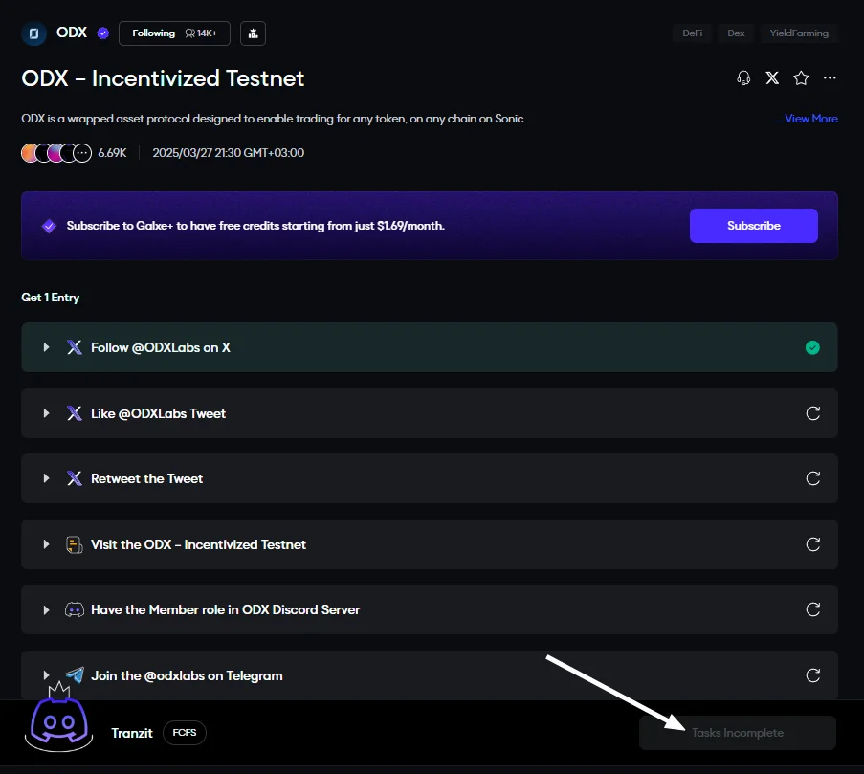Click the document icon on the Visit ODX row
Image resolution: width=864 pixels, height=774 pixels.
click(x=75, y=544)
